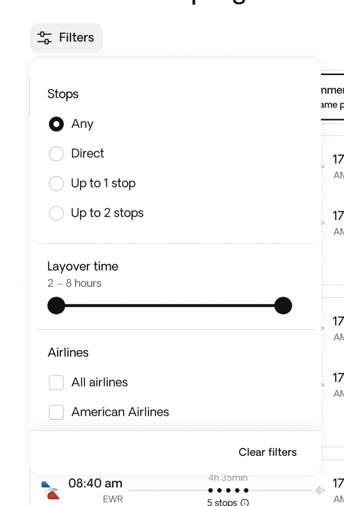Click the 5 stops label

222,502
